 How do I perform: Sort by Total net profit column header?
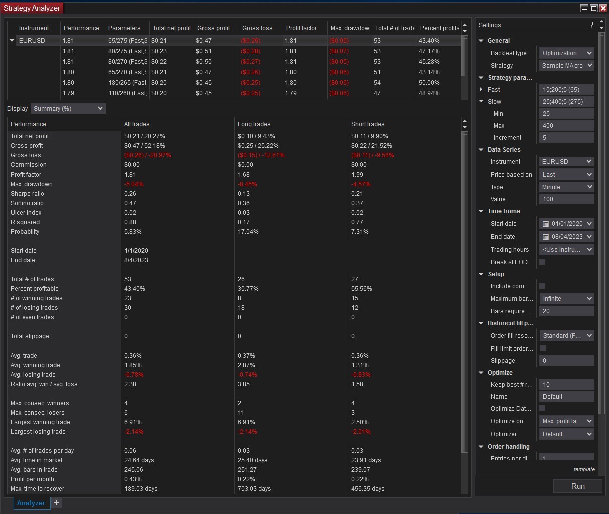click(x=172, y=28)
